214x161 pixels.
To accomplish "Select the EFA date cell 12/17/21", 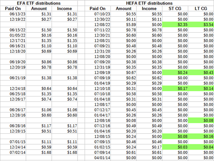I will click(13, 41).
